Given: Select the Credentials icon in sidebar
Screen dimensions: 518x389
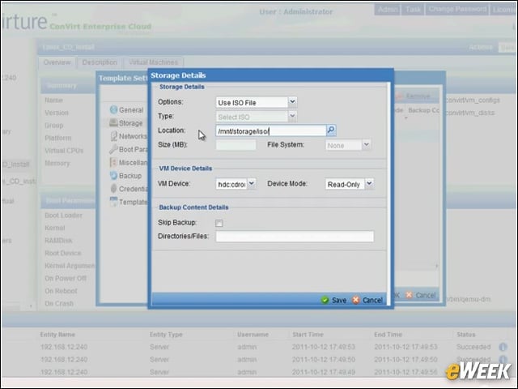Looking at the screenshot, I should point(113,189).
